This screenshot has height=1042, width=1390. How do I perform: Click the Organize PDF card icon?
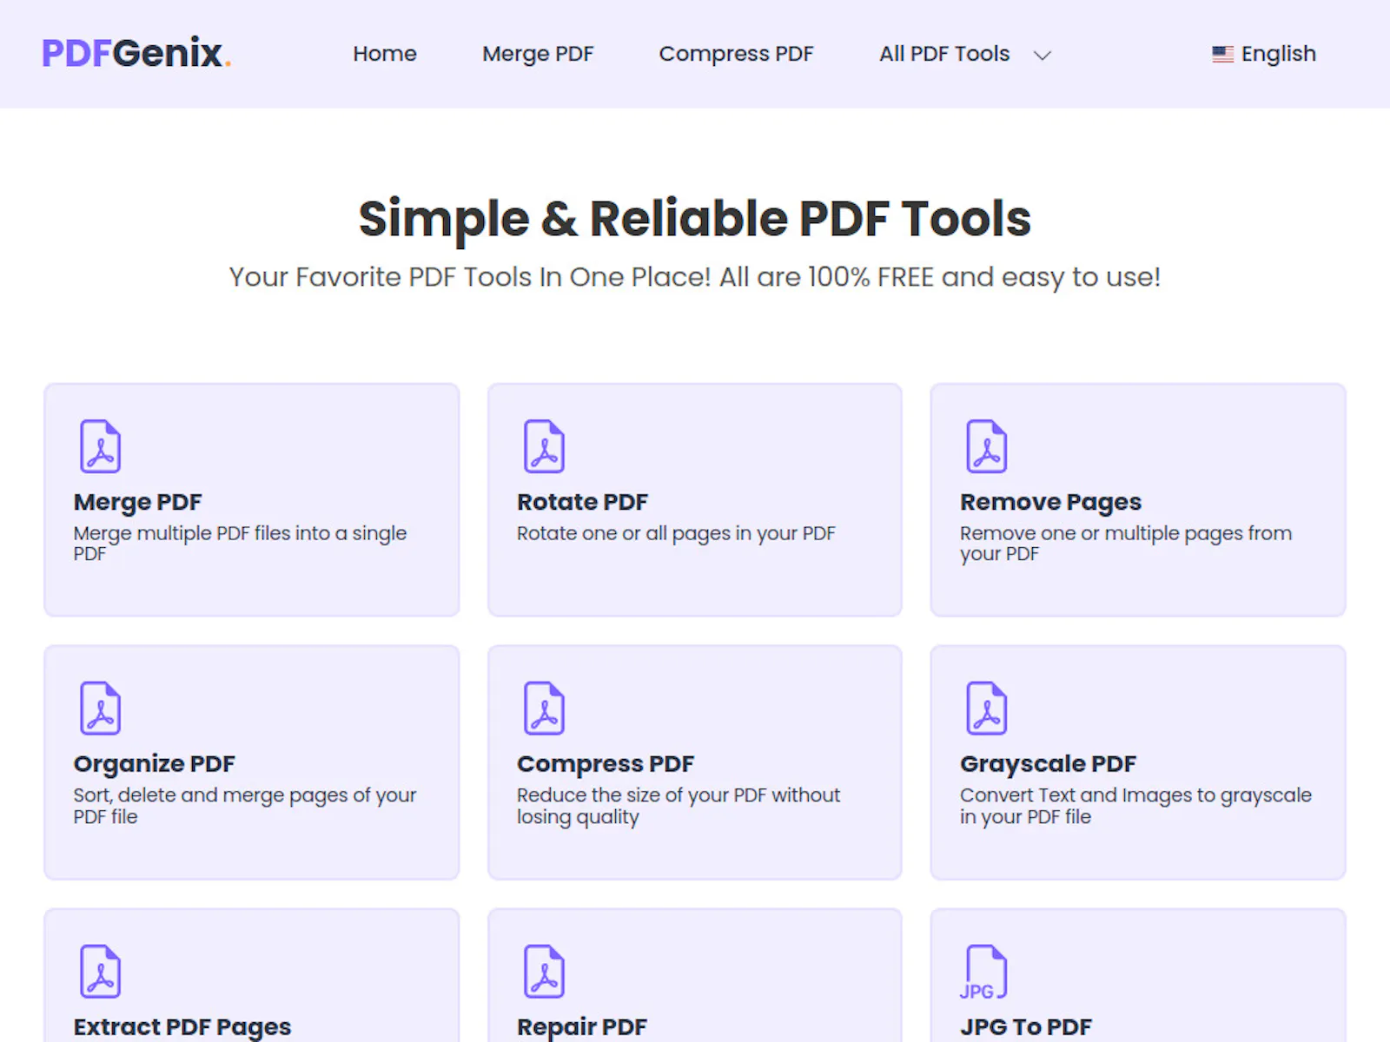point(101,709)
